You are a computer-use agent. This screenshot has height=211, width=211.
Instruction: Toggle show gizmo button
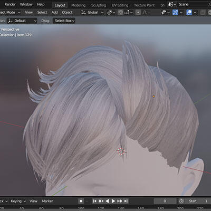pos(175,13)
